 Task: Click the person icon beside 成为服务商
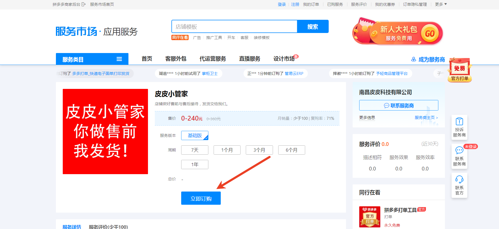(x=414, y=59)
